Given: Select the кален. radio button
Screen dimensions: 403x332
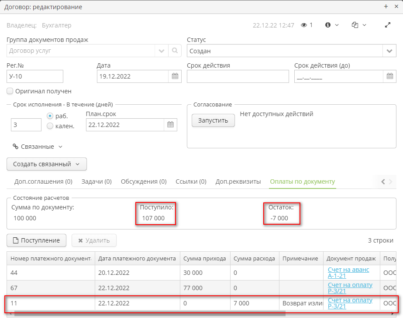Looking at the screenshot, I should click(50, 126).
